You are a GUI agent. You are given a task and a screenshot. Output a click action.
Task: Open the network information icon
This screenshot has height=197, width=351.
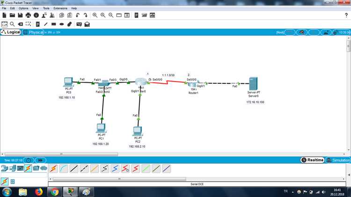click(36, 15)
